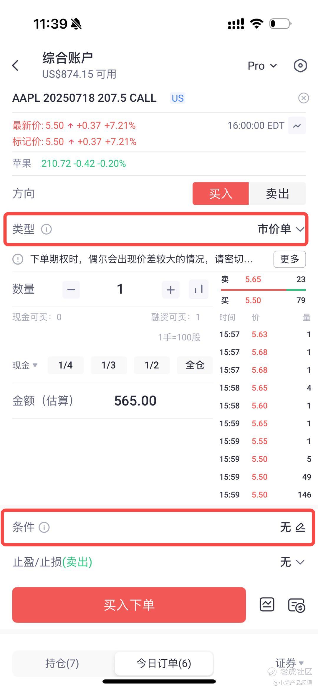This screenshot has width=318, height=690.
Task: Tap option title AAPL 20250718 207.5 CALL
Action: tap(85, 98)
